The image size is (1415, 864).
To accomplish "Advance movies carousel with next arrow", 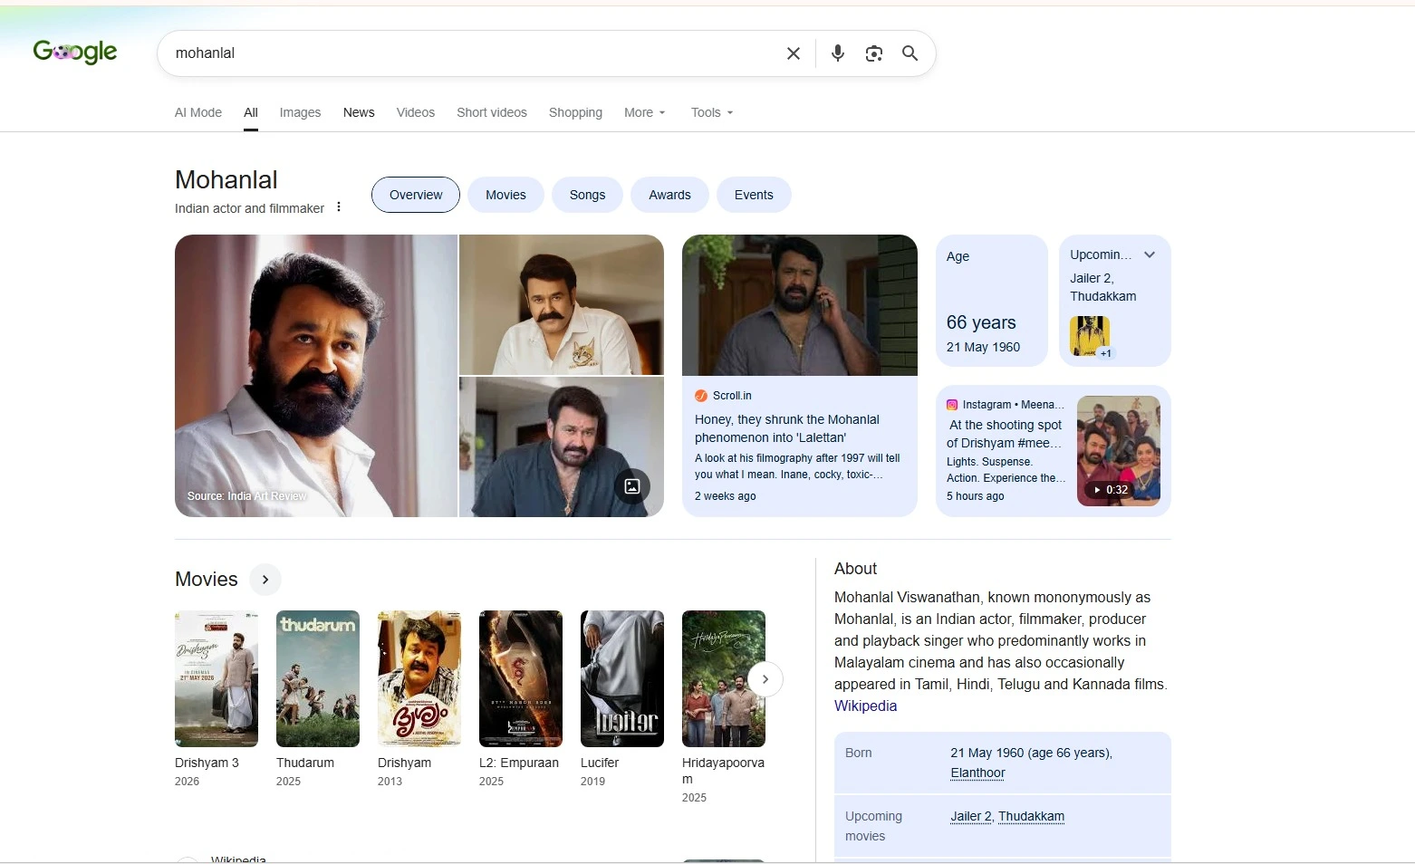I will pyautogui.click(x=765, y=679).
